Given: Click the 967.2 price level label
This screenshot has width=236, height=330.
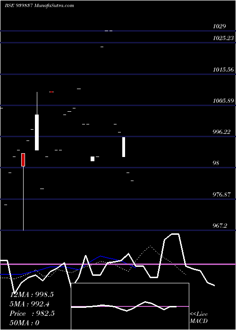Looking at the screenshot, I should [x=220, y=226].
